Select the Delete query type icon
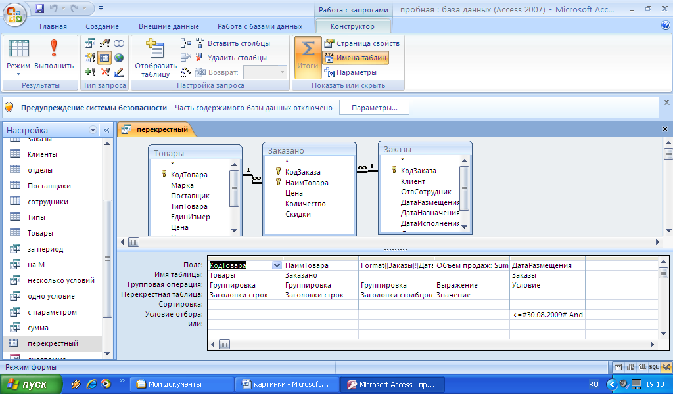The width and height of the screenshot is (673, 394). click(104, 72)
